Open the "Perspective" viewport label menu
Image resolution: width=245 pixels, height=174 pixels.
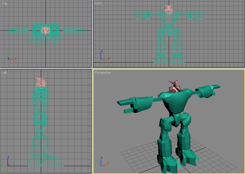[x=103, y=73]
